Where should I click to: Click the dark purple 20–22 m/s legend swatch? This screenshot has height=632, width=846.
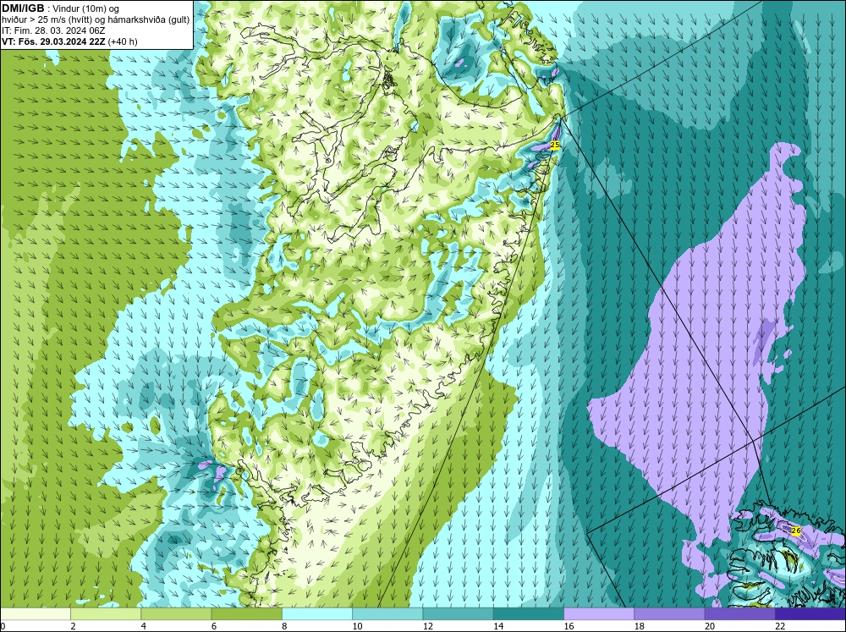pos(739,613)
